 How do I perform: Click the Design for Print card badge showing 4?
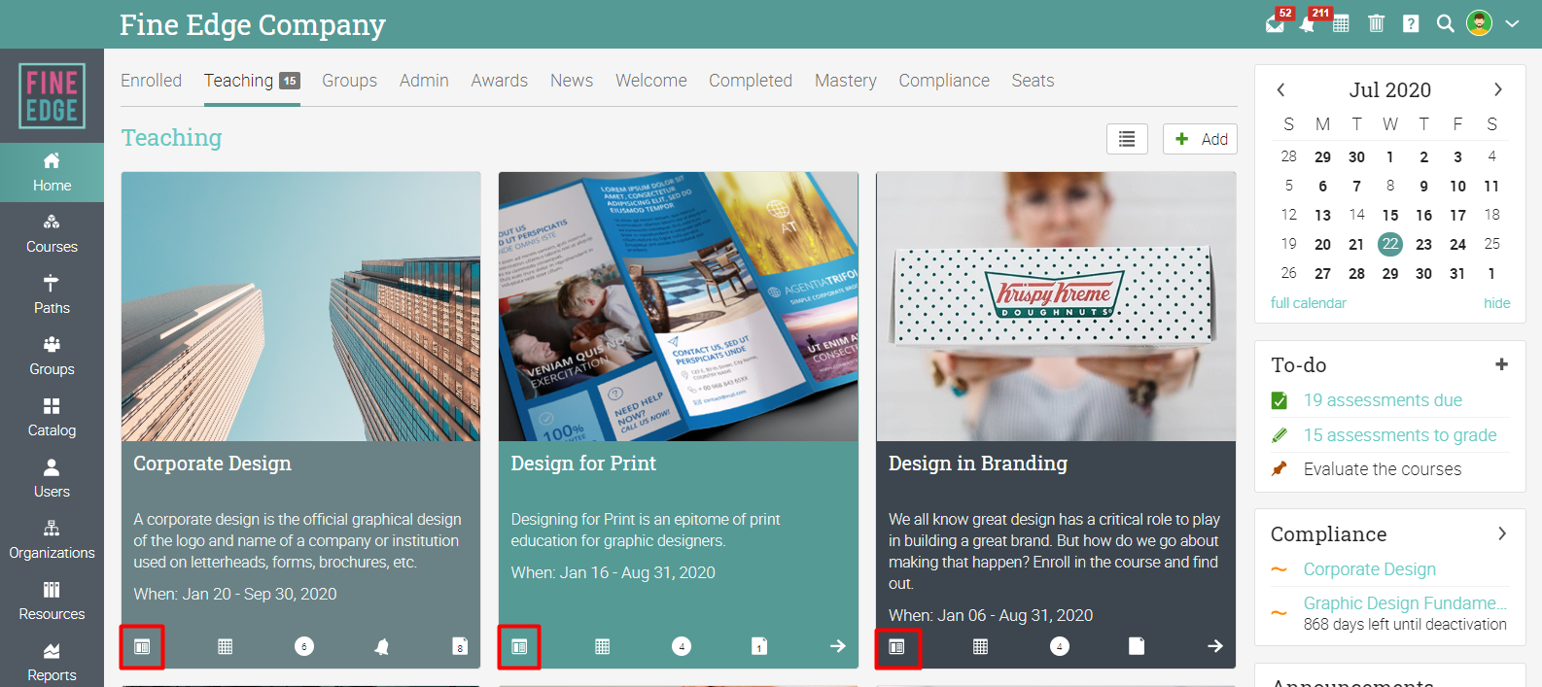point(682,646)
